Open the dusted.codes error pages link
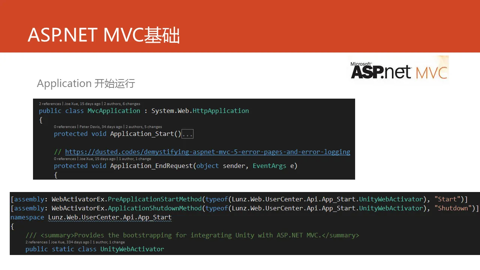The image size is (480, 270). [x=207, y=152]
